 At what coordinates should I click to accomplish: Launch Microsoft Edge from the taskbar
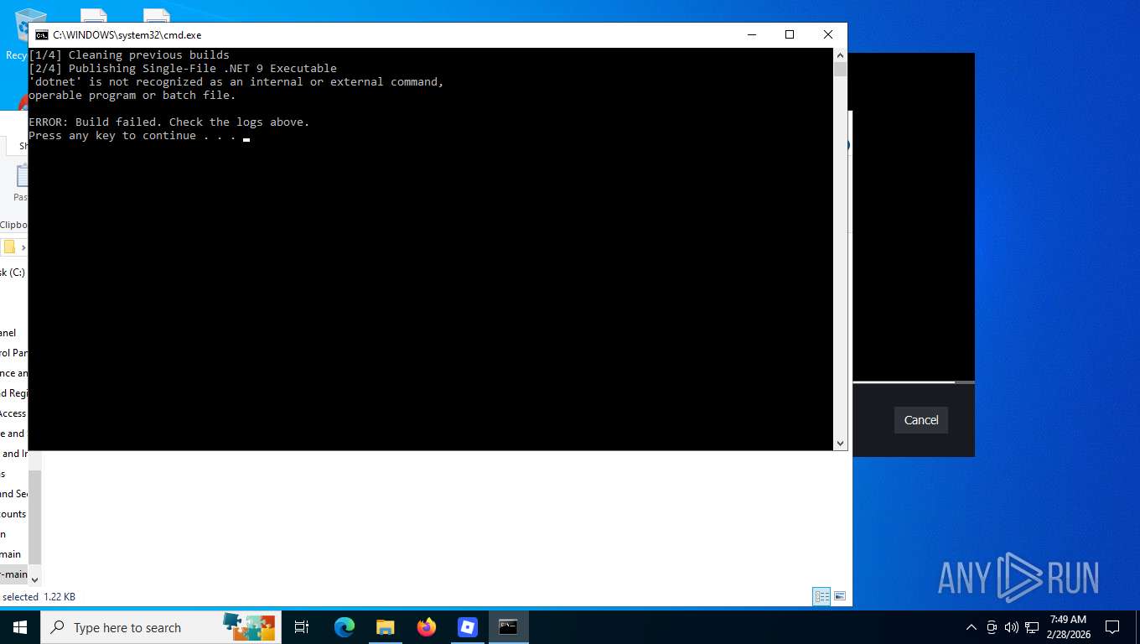345,627
